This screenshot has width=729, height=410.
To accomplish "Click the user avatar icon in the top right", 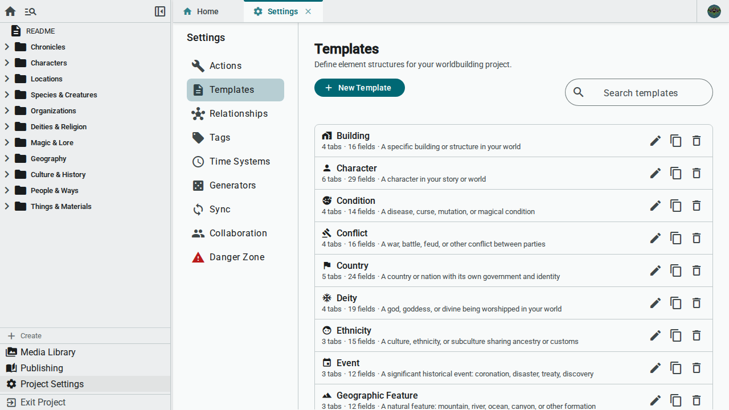I will (x=714, y=11).
